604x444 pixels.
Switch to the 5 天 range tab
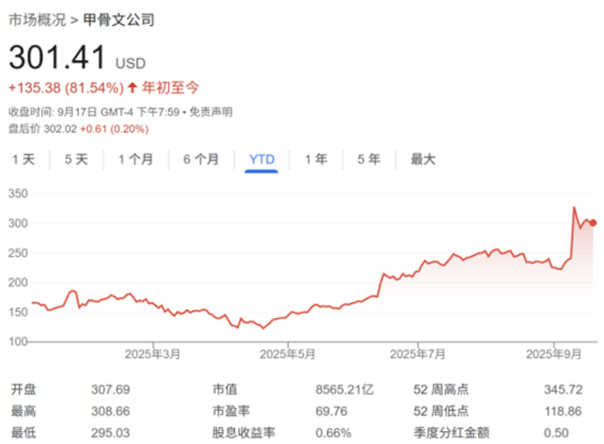coord(76,159)
